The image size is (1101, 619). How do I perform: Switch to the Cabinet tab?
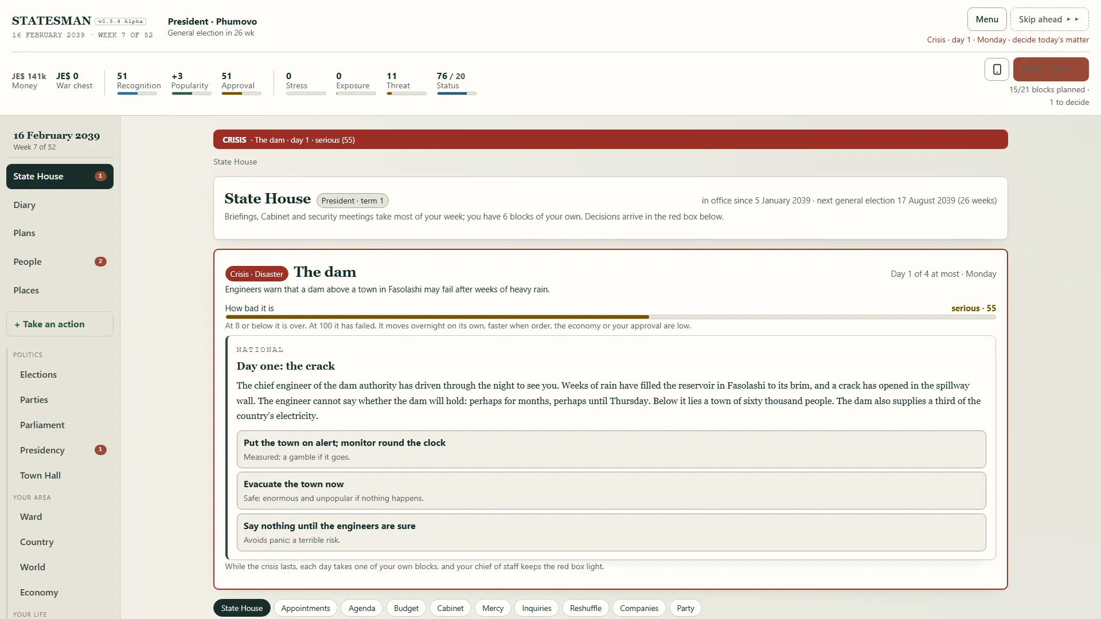(x=450, y=608)
